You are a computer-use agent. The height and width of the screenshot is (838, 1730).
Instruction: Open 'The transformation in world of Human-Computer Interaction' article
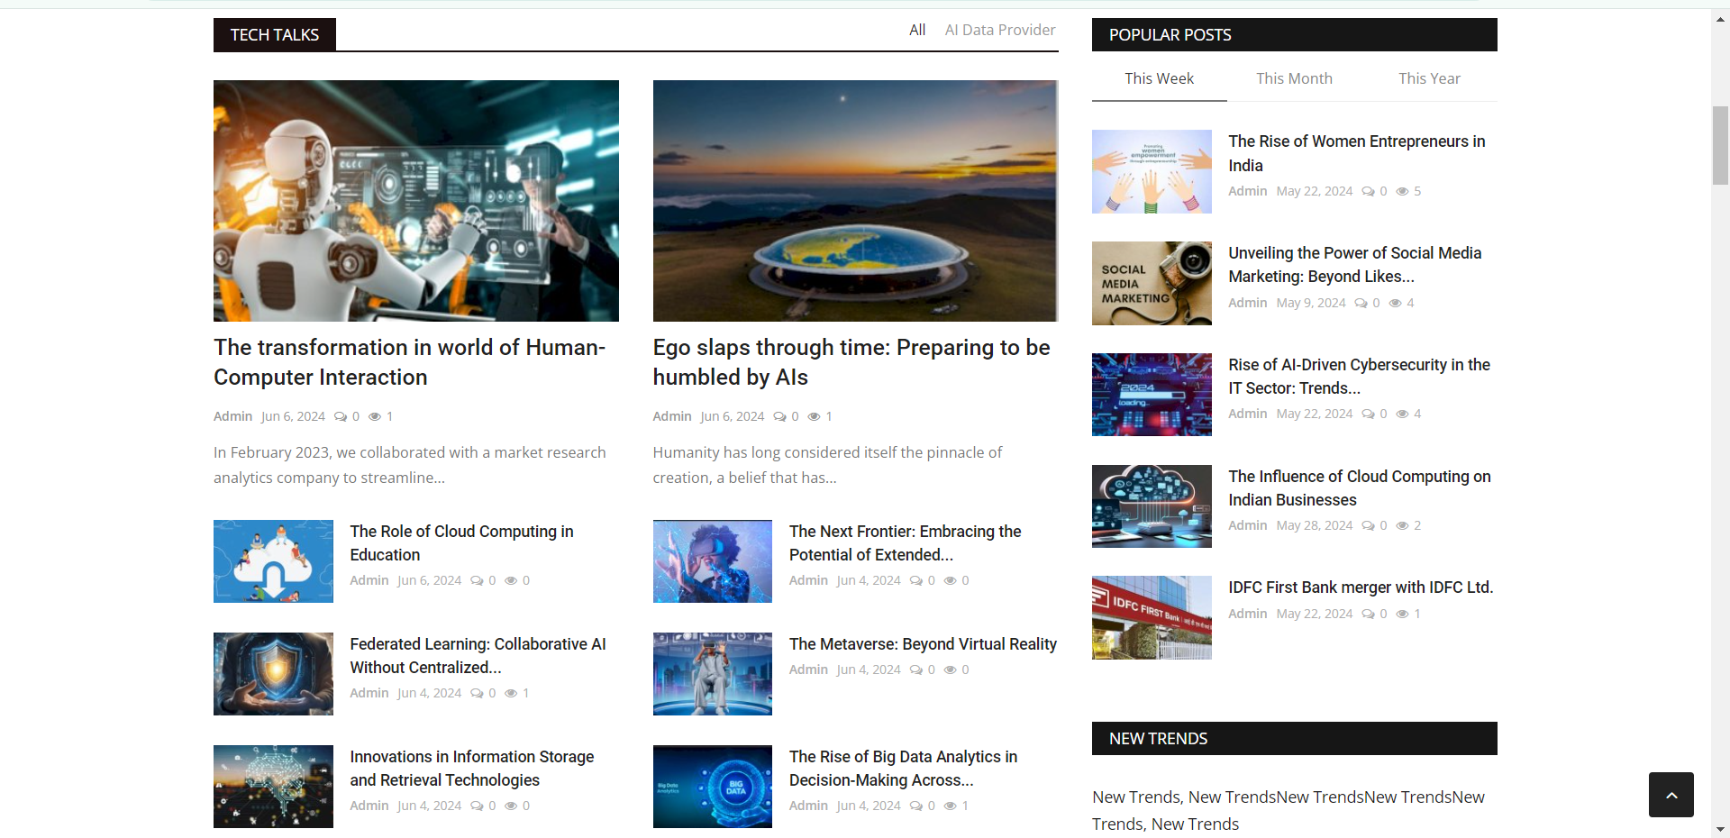pyautogui.click(x=410, y=362)
